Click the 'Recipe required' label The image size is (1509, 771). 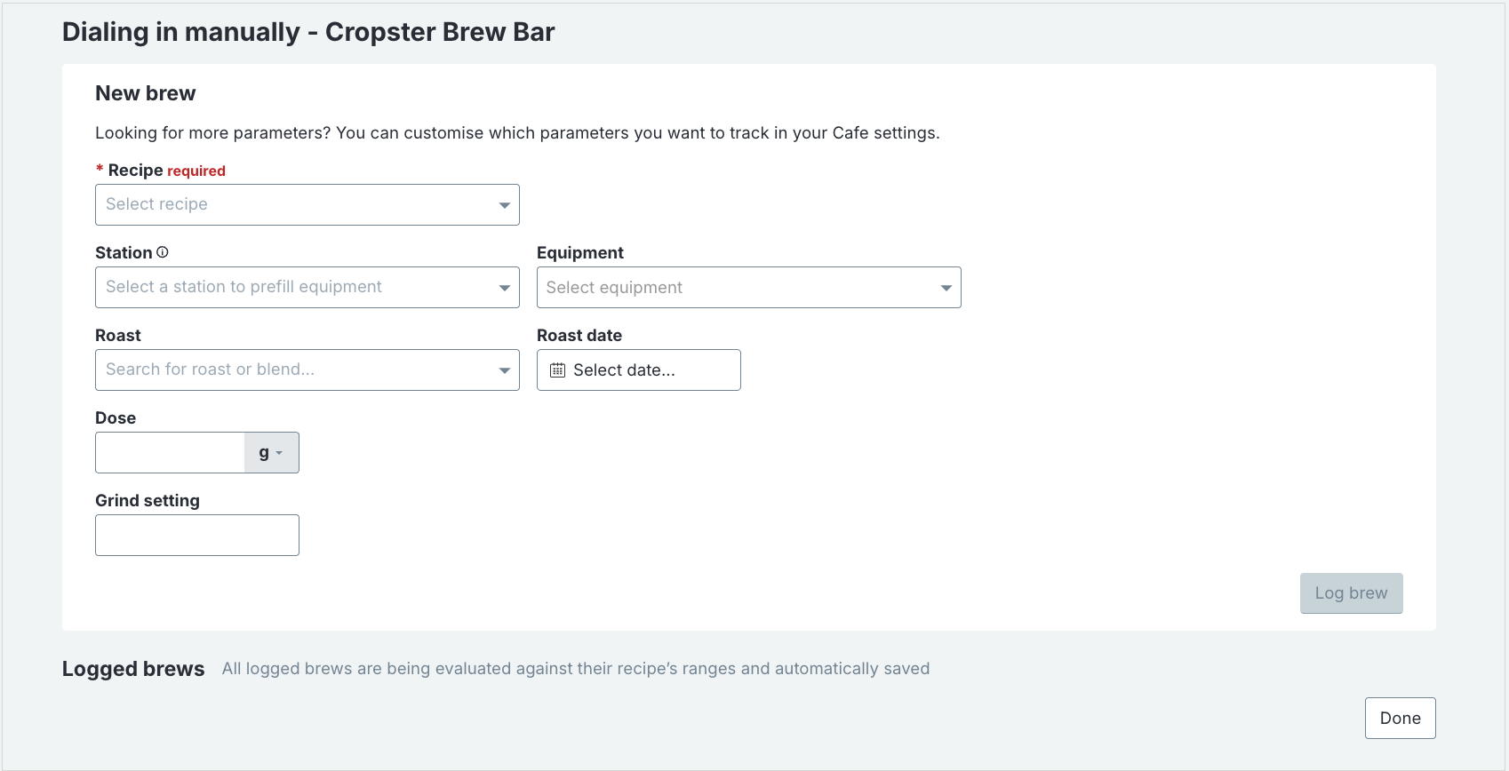point(161,171)
